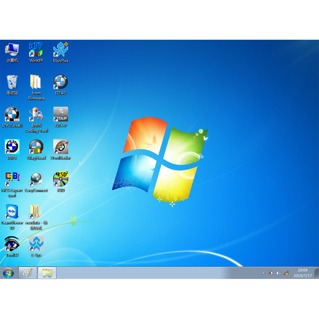Launch the WinKFP shortcut
The height and width of the screenshot is (319, 319).
click(36, 52)
